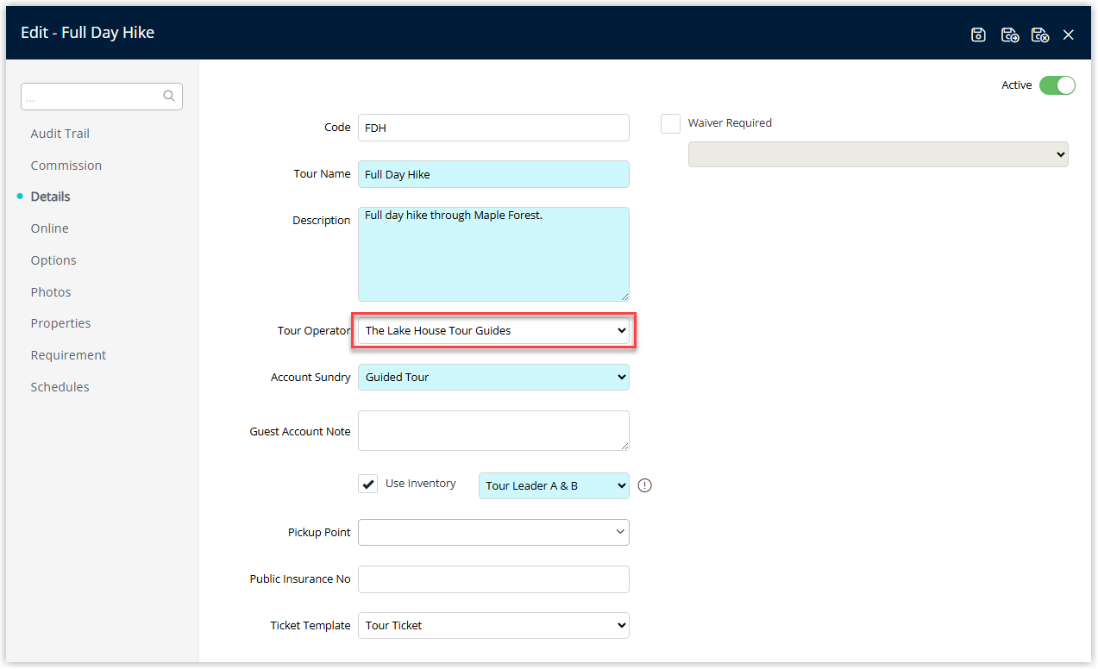Image resolution: width=1098 pixels, height=669 pixels.
Task: Open the disabled waiver dropdown under Waiver Required
Action: pos(878,154)
